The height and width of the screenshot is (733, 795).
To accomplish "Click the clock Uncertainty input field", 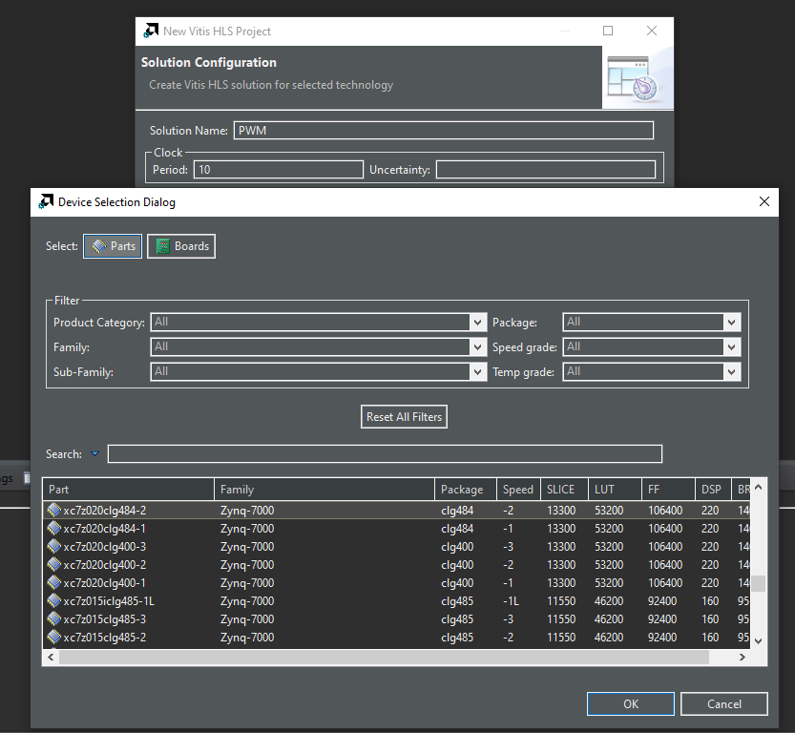I will coord(546,169).
